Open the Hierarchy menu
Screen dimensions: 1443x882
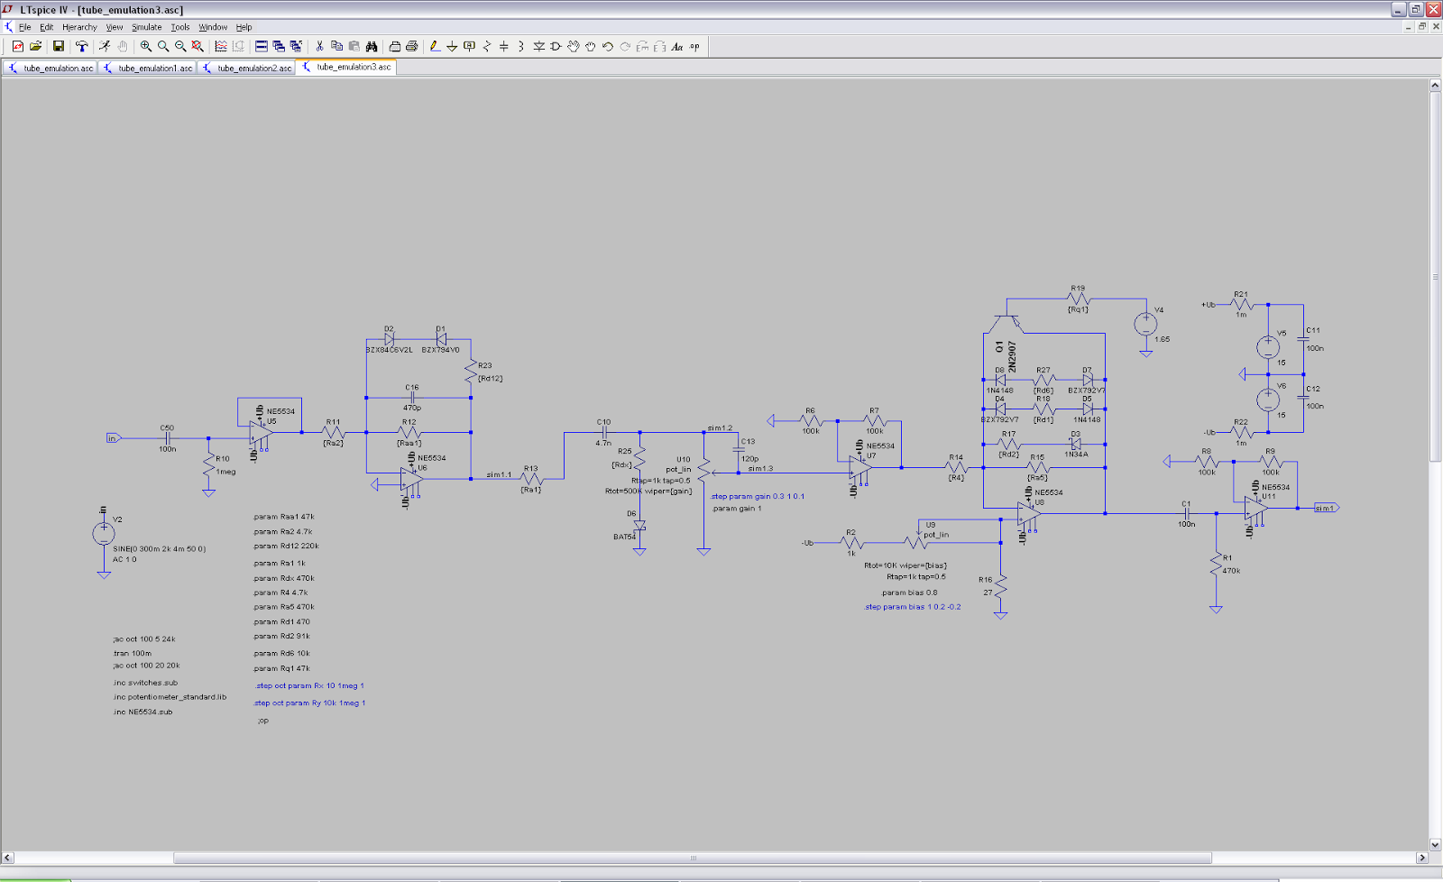(79, 27)
